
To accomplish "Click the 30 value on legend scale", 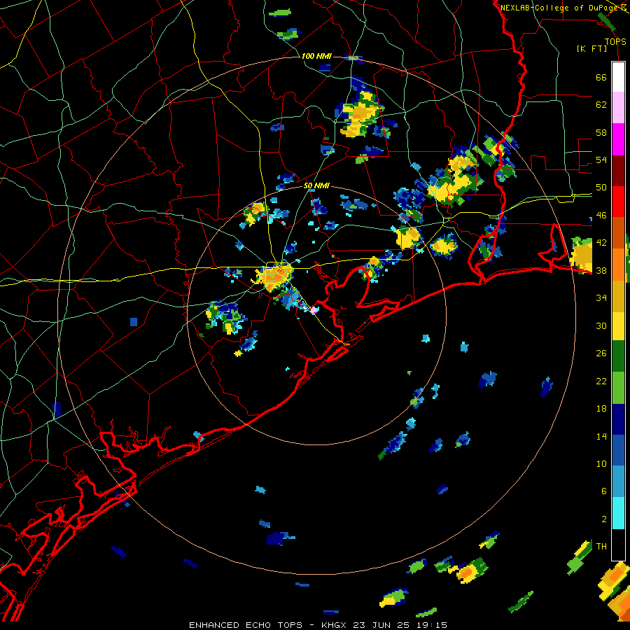I will [601, 325].
